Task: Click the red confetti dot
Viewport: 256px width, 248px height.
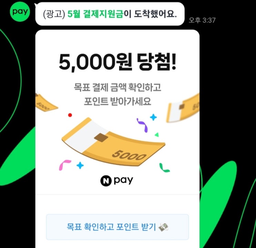Action: (x=70, y=115)
